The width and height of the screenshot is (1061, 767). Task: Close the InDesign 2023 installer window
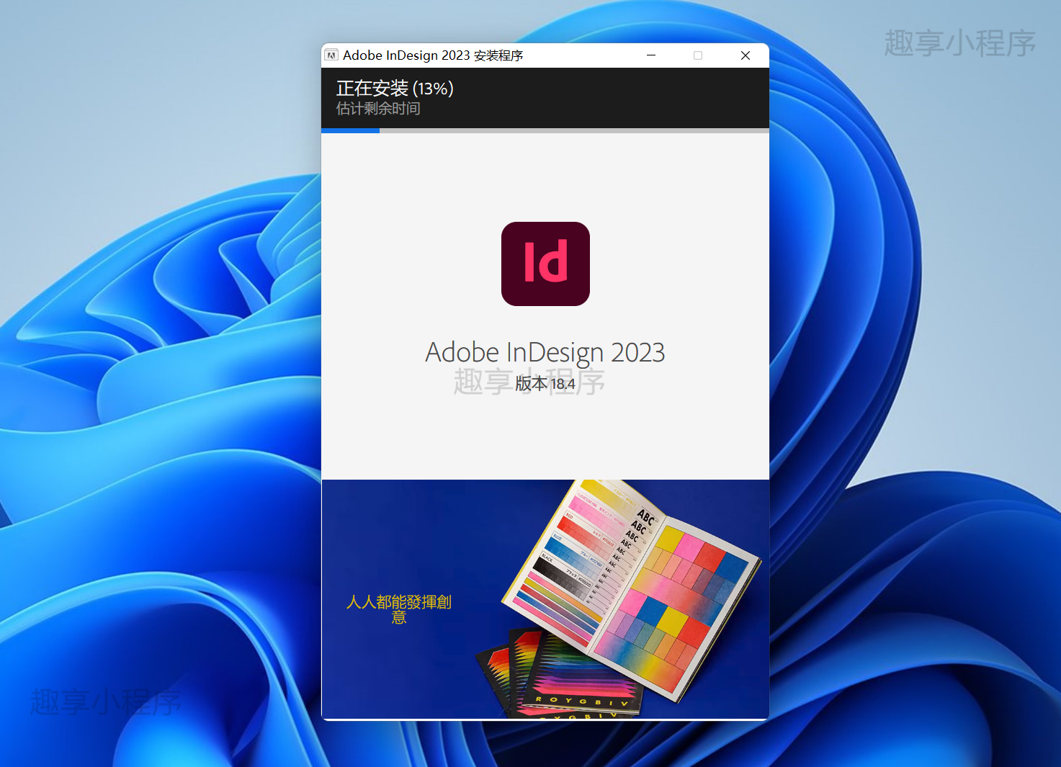point(746,55)
